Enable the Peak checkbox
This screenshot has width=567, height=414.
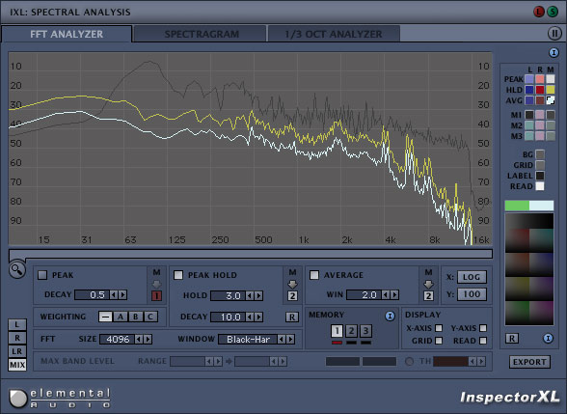(42, 275)
